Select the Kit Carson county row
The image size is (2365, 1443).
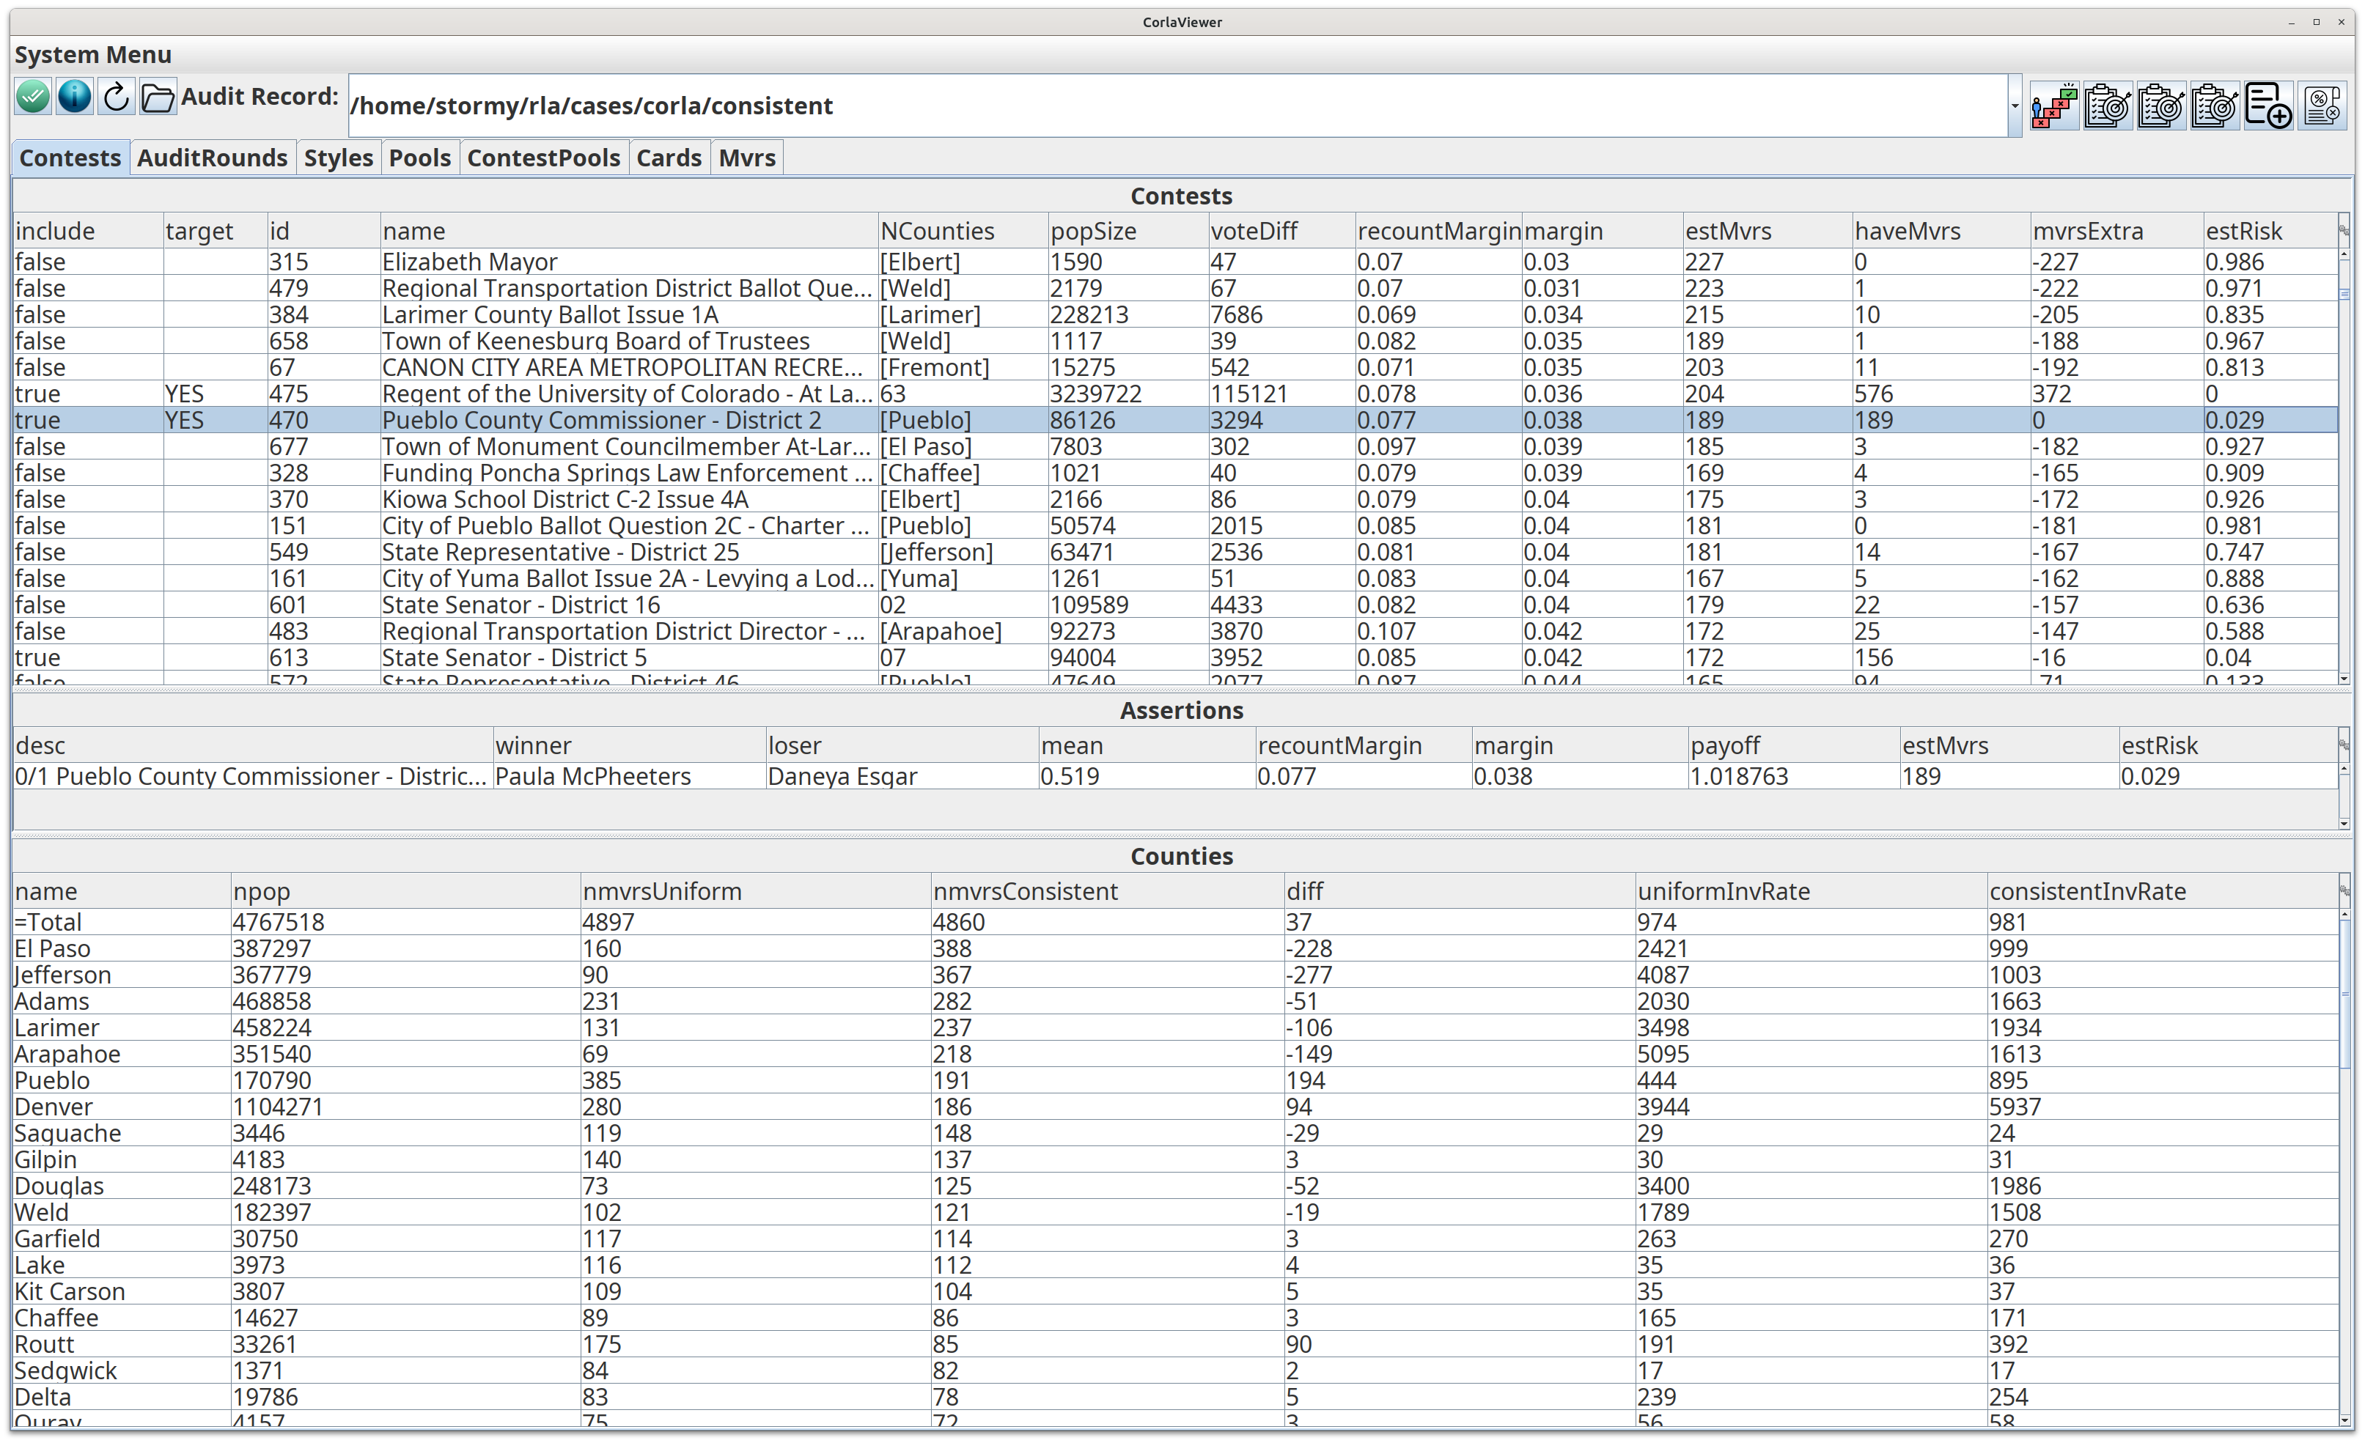1175,1291
